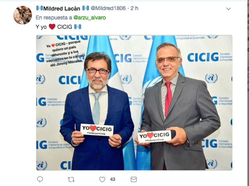Click the left 'YO CICIG' sign in photo
The height and width of the screenshot is (186, 249).
pos(97,130)
